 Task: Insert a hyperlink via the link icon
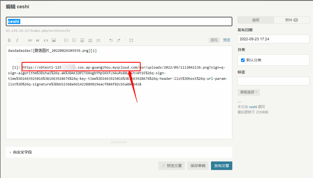pyautogui.click(x=30, y=40)
